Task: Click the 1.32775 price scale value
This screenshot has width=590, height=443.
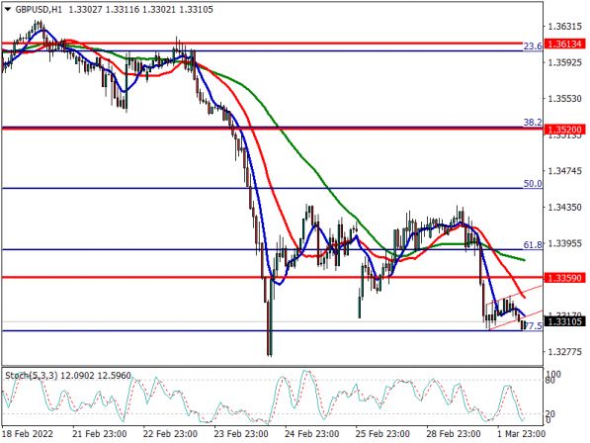Action: click(564, 352)
